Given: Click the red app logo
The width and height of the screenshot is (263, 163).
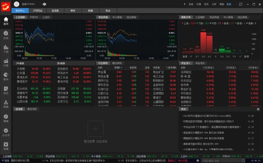Looking at the screenshot, I should [x=6, y=7].
